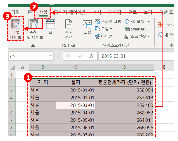The width and height of the screenshot is (178, 141).
Task: Select cell with date 2015-06-01
Action: [x=76, y=128]
